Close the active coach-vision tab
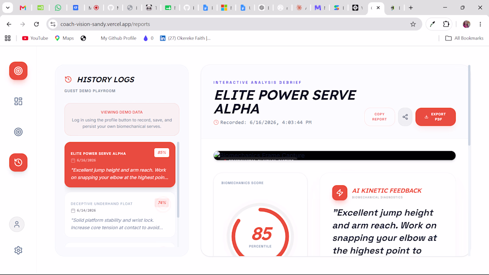 click(378, 8)
